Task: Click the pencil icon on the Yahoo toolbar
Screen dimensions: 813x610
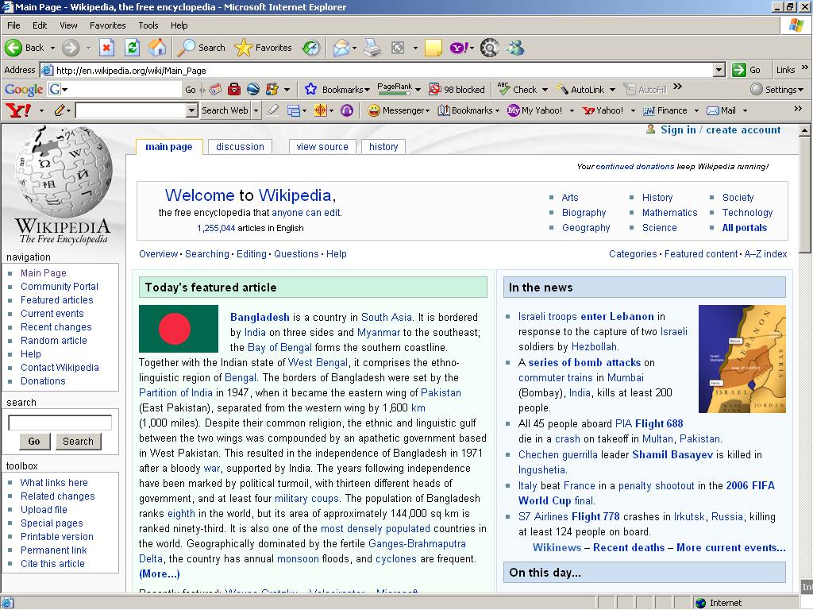Action: click(x=60, y=110)
